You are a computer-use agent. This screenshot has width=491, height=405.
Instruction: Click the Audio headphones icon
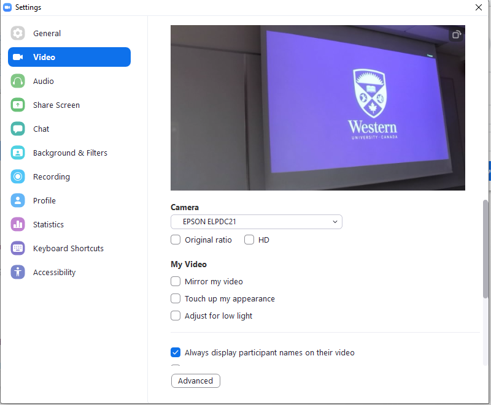tap(18, 81)
